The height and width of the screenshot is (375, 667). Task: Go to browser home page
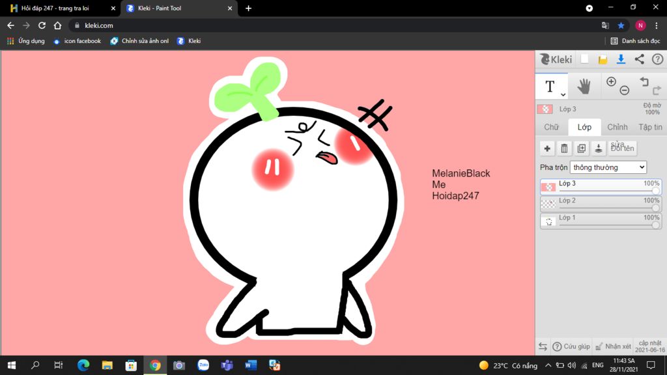click(57, 25)
